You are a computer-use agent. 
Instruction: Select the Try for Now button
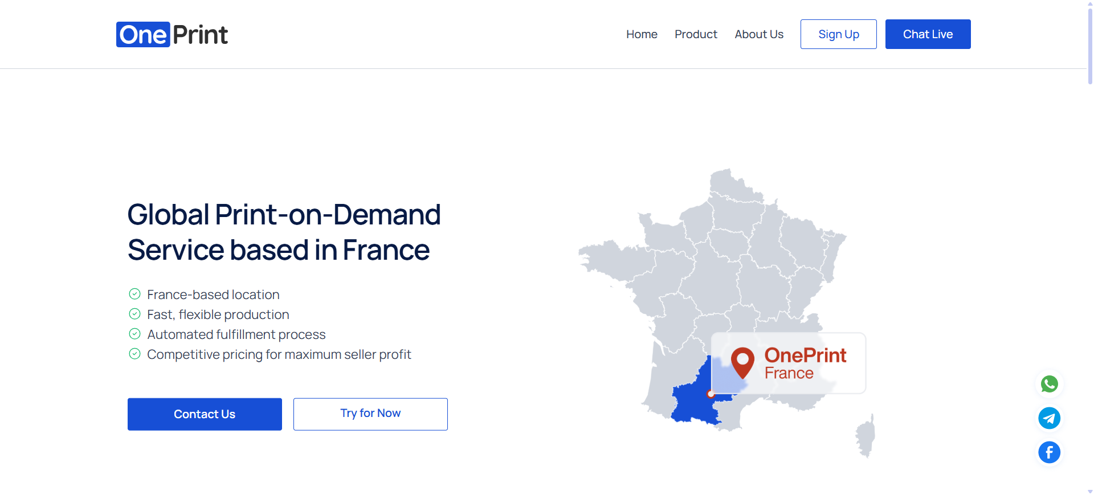(x=370, y=414)
